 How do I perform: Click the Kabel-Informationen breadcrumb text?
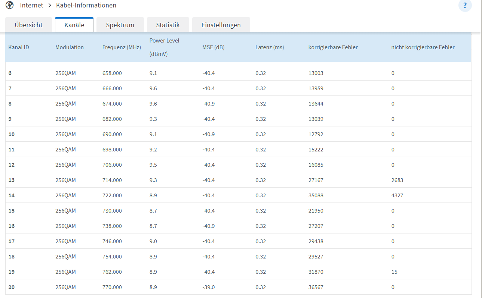(86, 5)
